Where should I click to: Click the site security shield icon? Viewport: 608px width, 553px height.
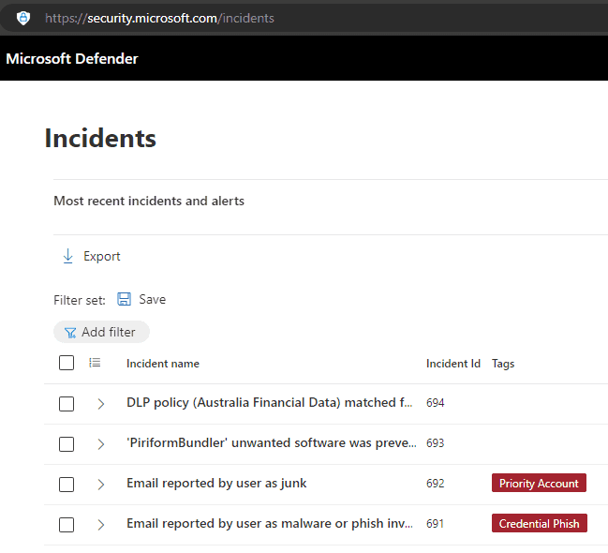click(23, 18)
